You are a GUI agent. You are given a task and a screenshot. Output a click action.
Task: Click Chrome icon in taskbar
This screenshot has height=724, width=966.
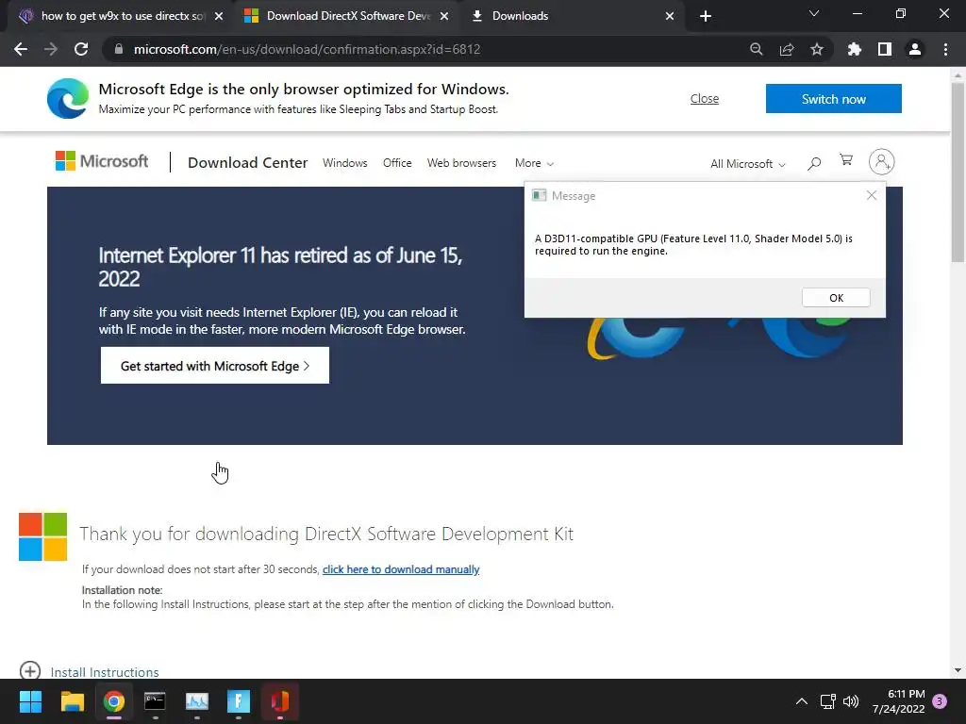[113, 701]
